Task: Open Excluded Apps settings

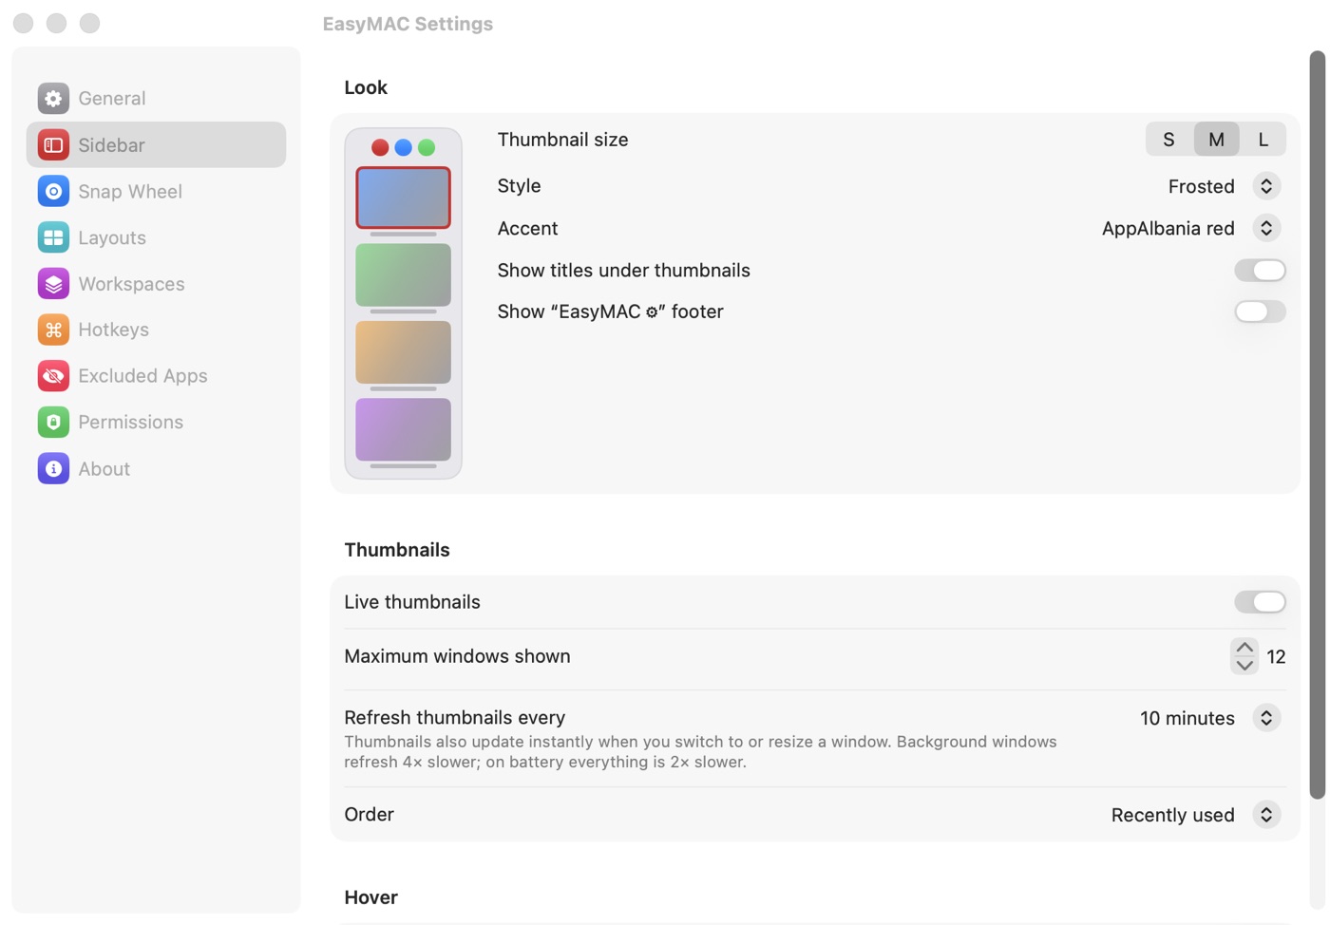Action: (156, 376)
